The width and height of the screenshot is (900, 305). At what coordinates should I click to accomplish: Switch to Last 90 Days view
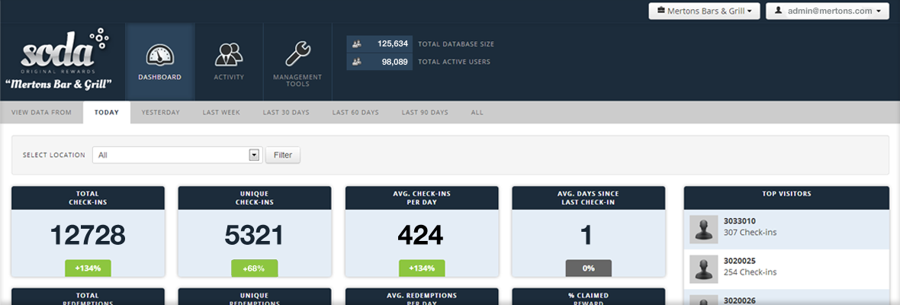[425, 112]
